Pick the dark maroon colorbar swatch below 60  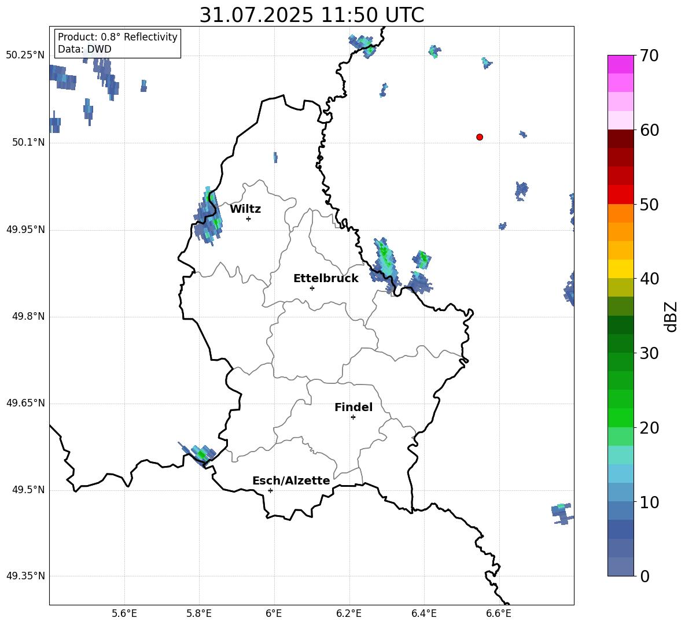point(621,139)
